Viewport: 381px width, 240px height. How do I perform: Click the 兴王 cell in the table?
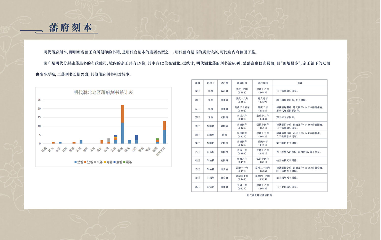click(198, 152)
